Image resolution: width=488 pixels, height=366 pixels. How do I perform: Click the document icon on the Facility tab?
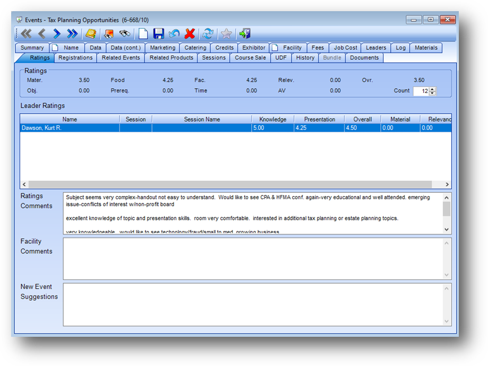(x=275, y=48)
